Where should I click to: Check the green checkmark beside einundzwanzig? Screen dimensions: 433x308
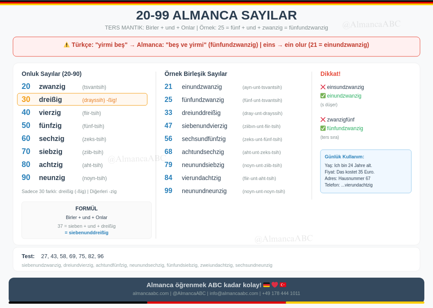click(x=323, y=95)
